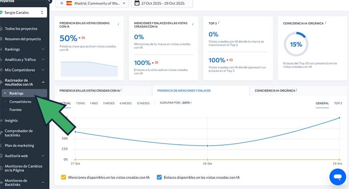Select the 7 días time range

pos(80,103)
